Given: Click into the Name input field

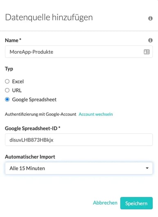Looking at the screenshot, I should tap(79, 52).
